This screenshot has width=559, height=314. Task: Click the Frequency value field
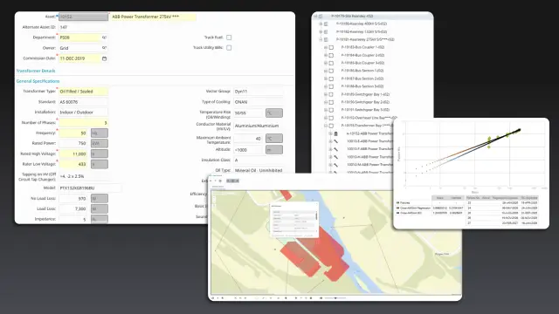point(73,133)
